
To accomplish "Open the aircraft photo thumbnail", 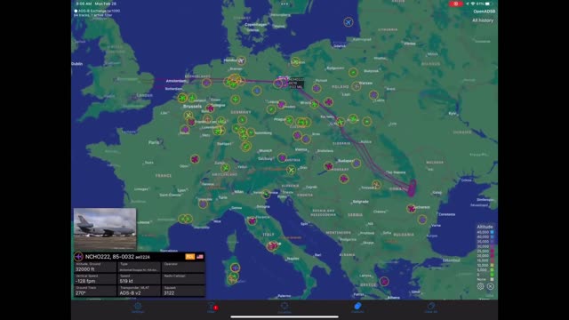I will tap(105, 228).
